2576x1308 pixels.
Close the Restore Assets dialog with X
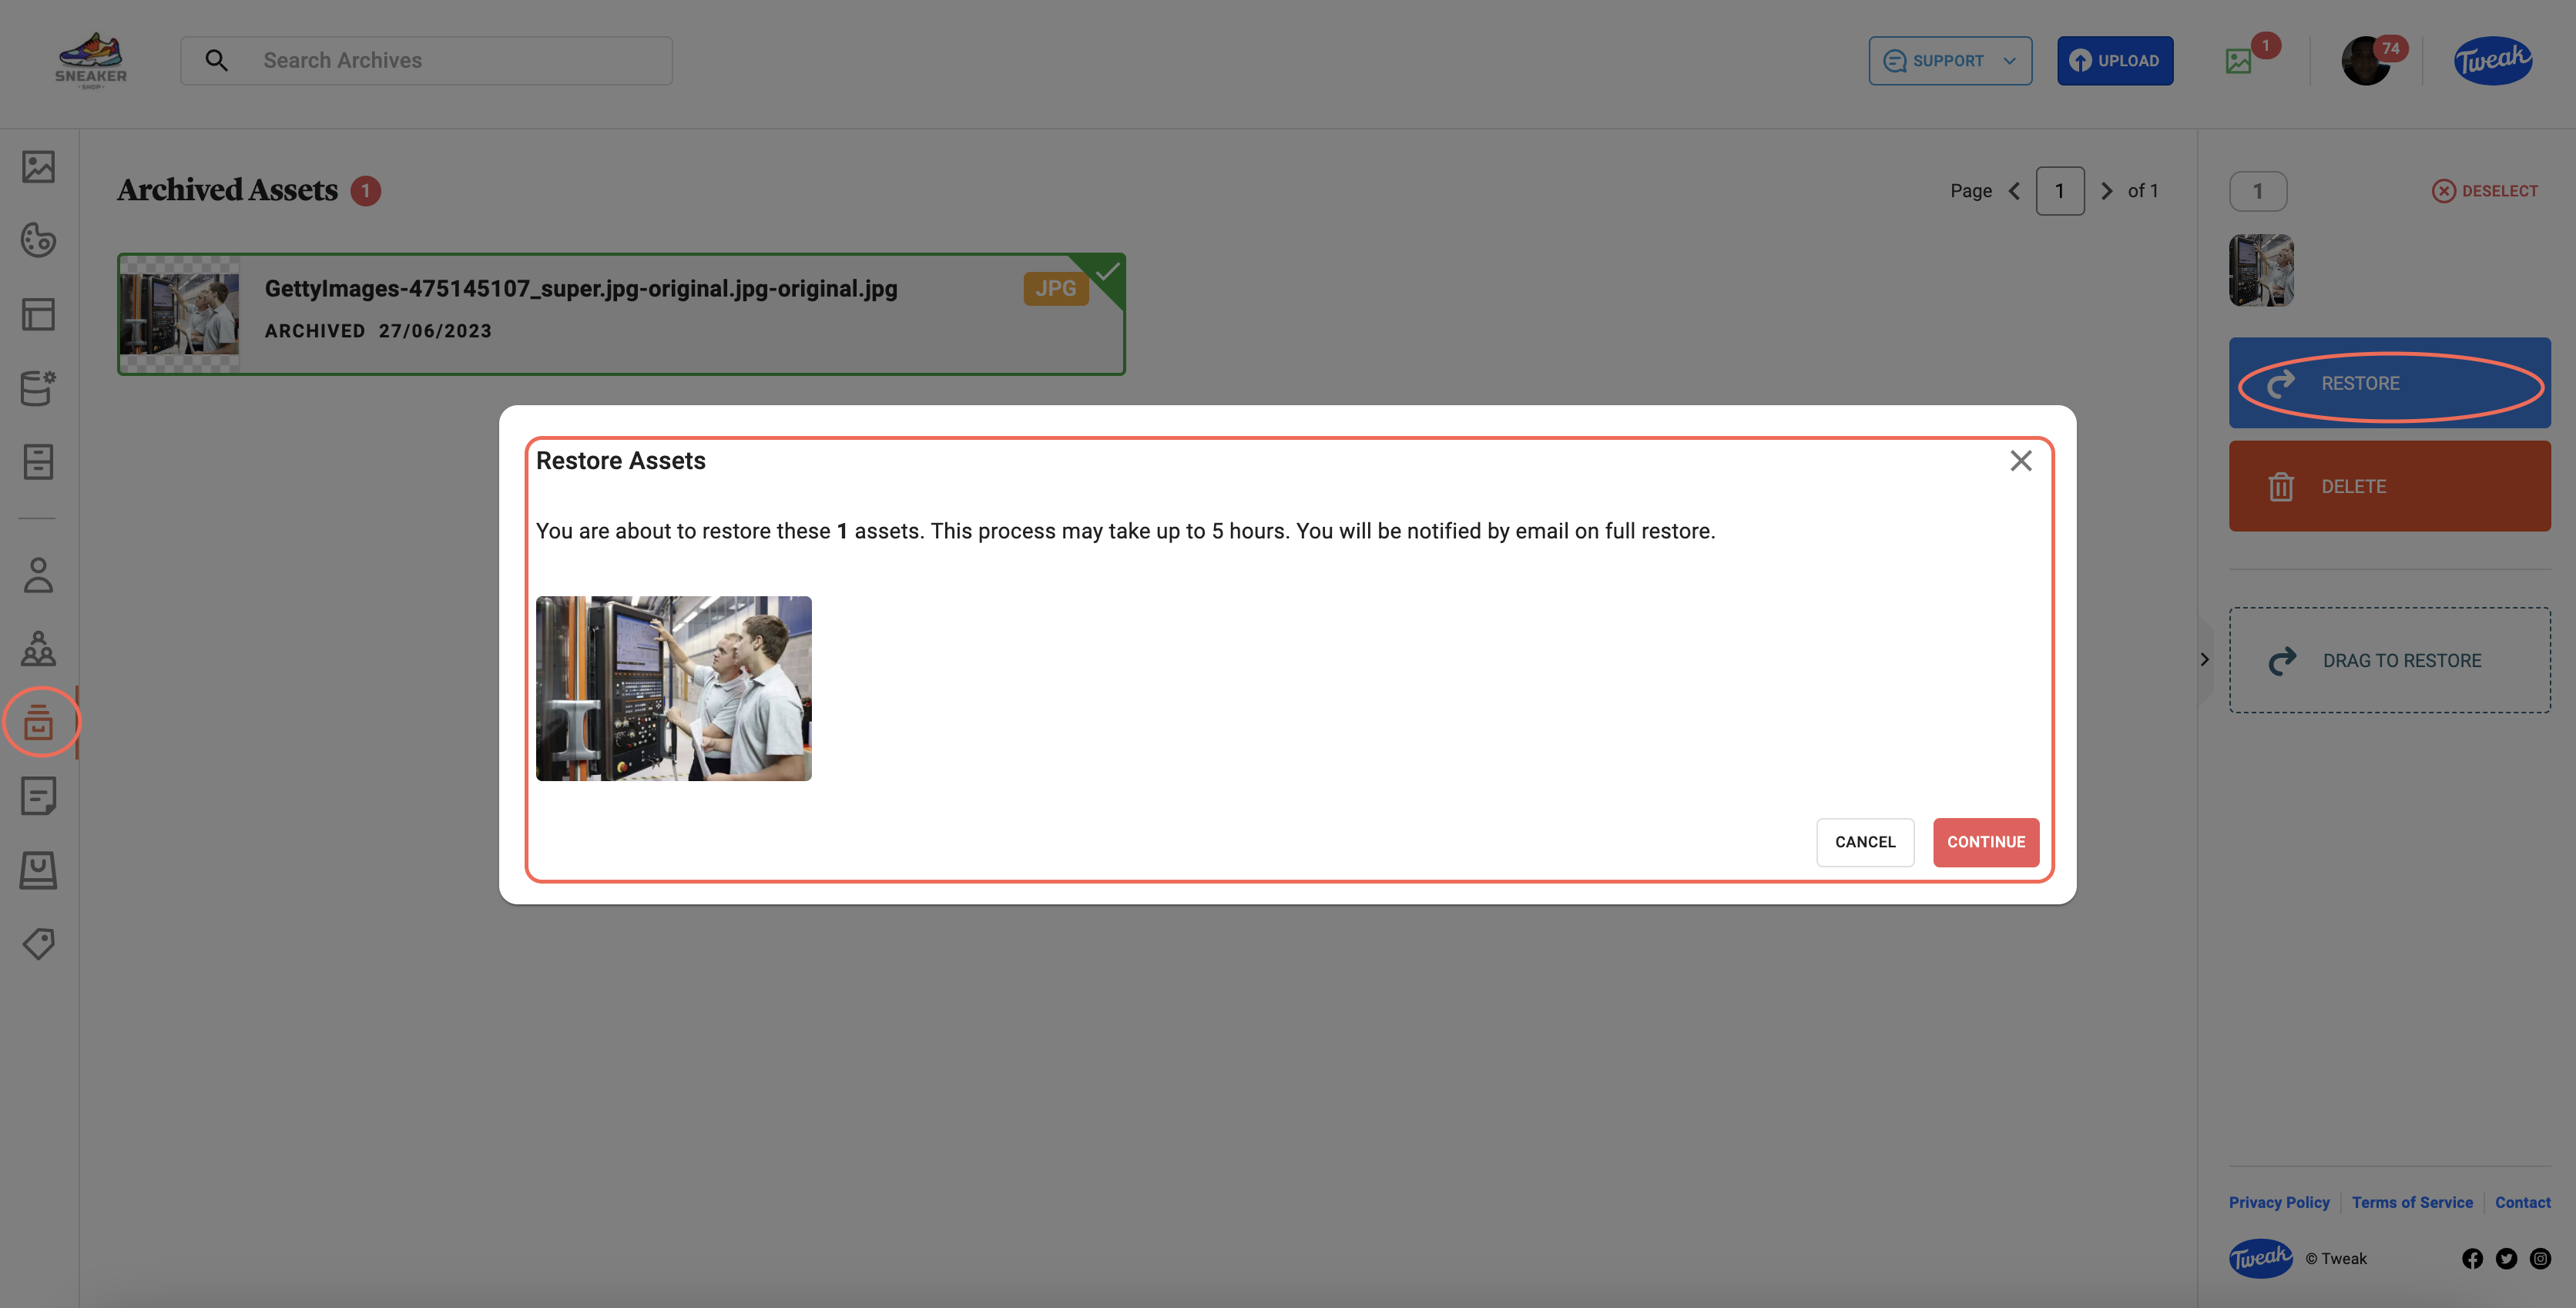2021,461
